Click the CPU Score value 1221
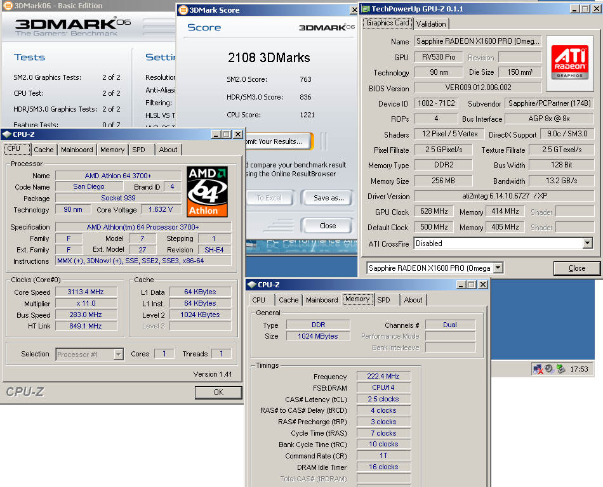The height and width of the screenshot is (487, 603). (x=307, y=115)
